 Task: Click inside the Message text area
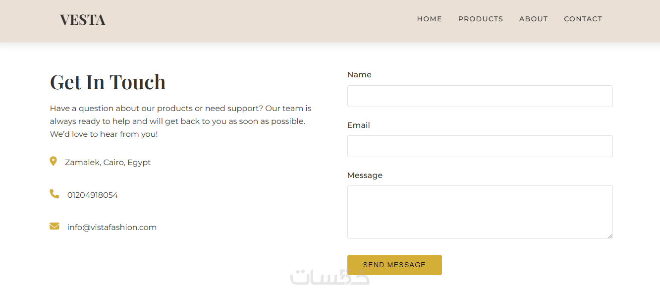480,212
